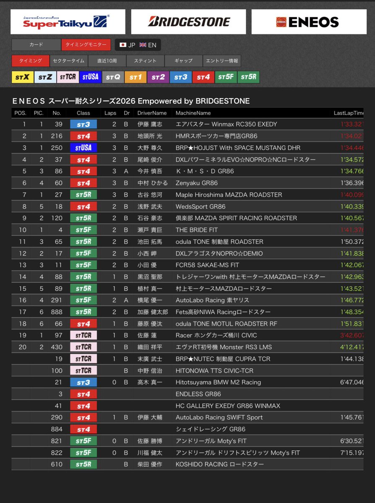The image size is (375, 503).
Task: Sort by Laps column header
Action: click(x=110, y=113)
